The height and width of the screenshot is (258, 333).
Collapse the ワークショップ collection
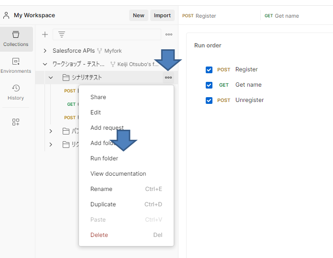[x=45, y=64]
